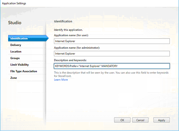Viewport: 179px width, 131px height.
Task: Click the Application name (for user) field
Action: [112, 41]
